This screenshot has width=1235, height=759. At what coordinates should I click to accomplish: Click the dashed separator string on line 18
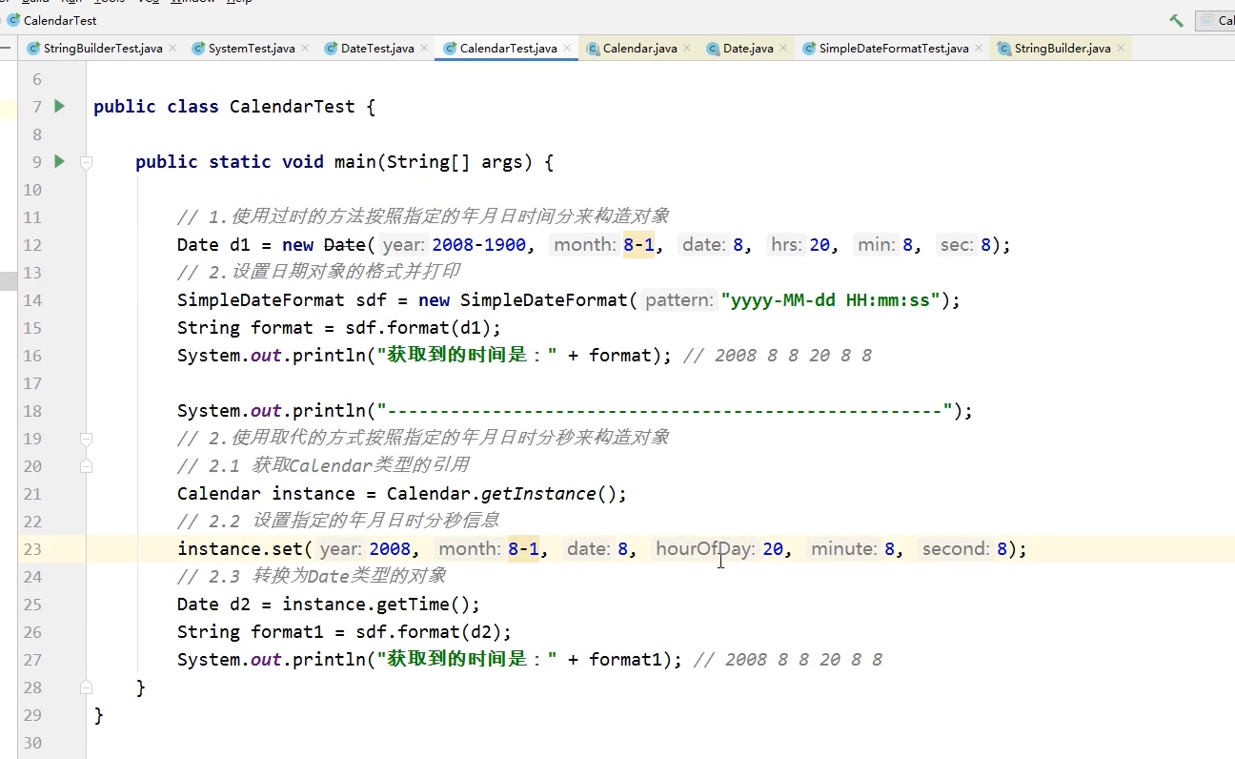tap(665, 411)
